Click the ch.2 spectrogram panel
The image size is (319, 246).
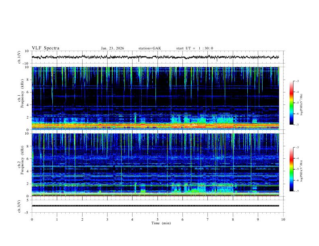coord(155,165)
